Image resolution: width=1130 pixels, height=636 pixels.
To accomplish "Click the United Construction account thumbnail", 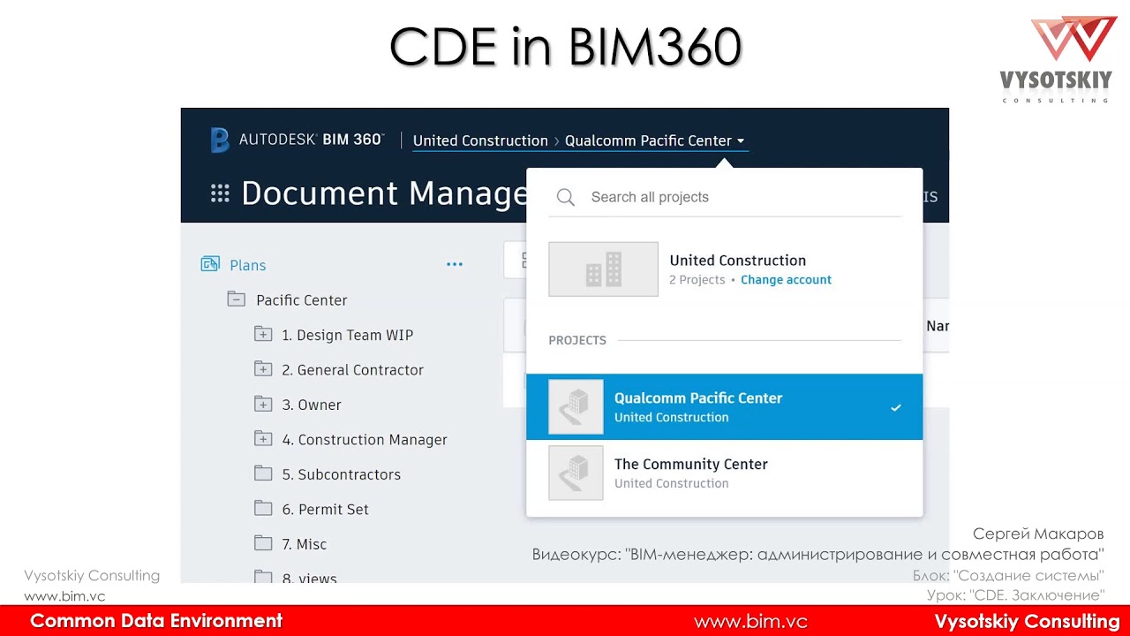I will click(x=603, y=269).
